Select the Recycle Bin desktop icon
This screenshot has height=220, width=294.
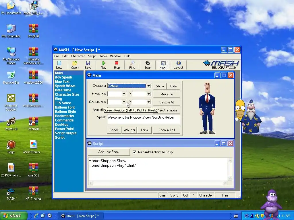11,77
